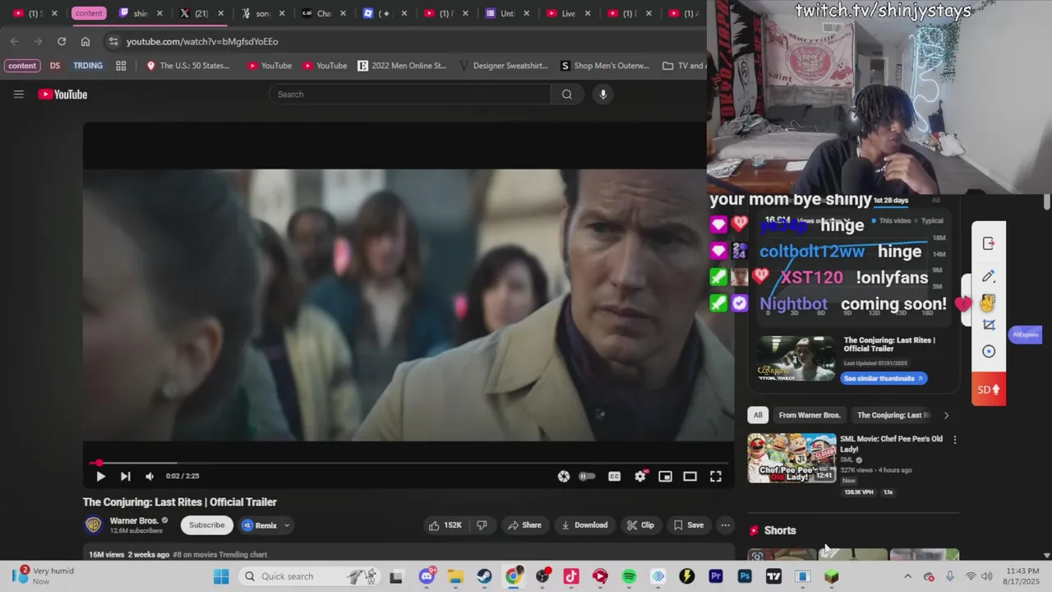Enable theater mode view

690,476
